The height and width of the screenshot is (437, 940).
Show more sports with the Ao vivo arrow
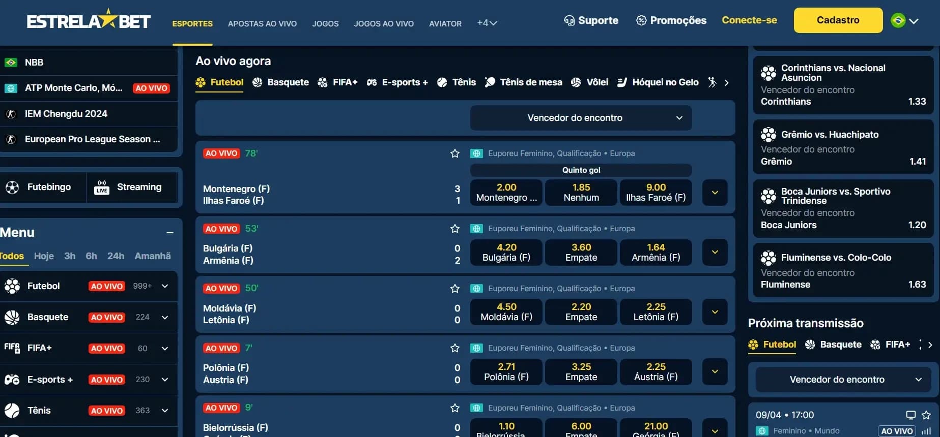727,82
